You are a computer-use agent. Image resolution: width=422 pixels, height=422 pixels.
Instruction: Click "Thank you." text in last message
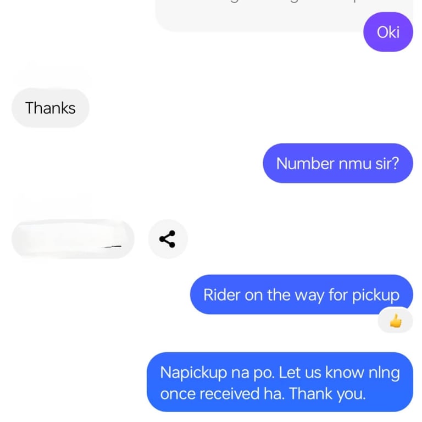pyautogui.click(x=327, y=394)
